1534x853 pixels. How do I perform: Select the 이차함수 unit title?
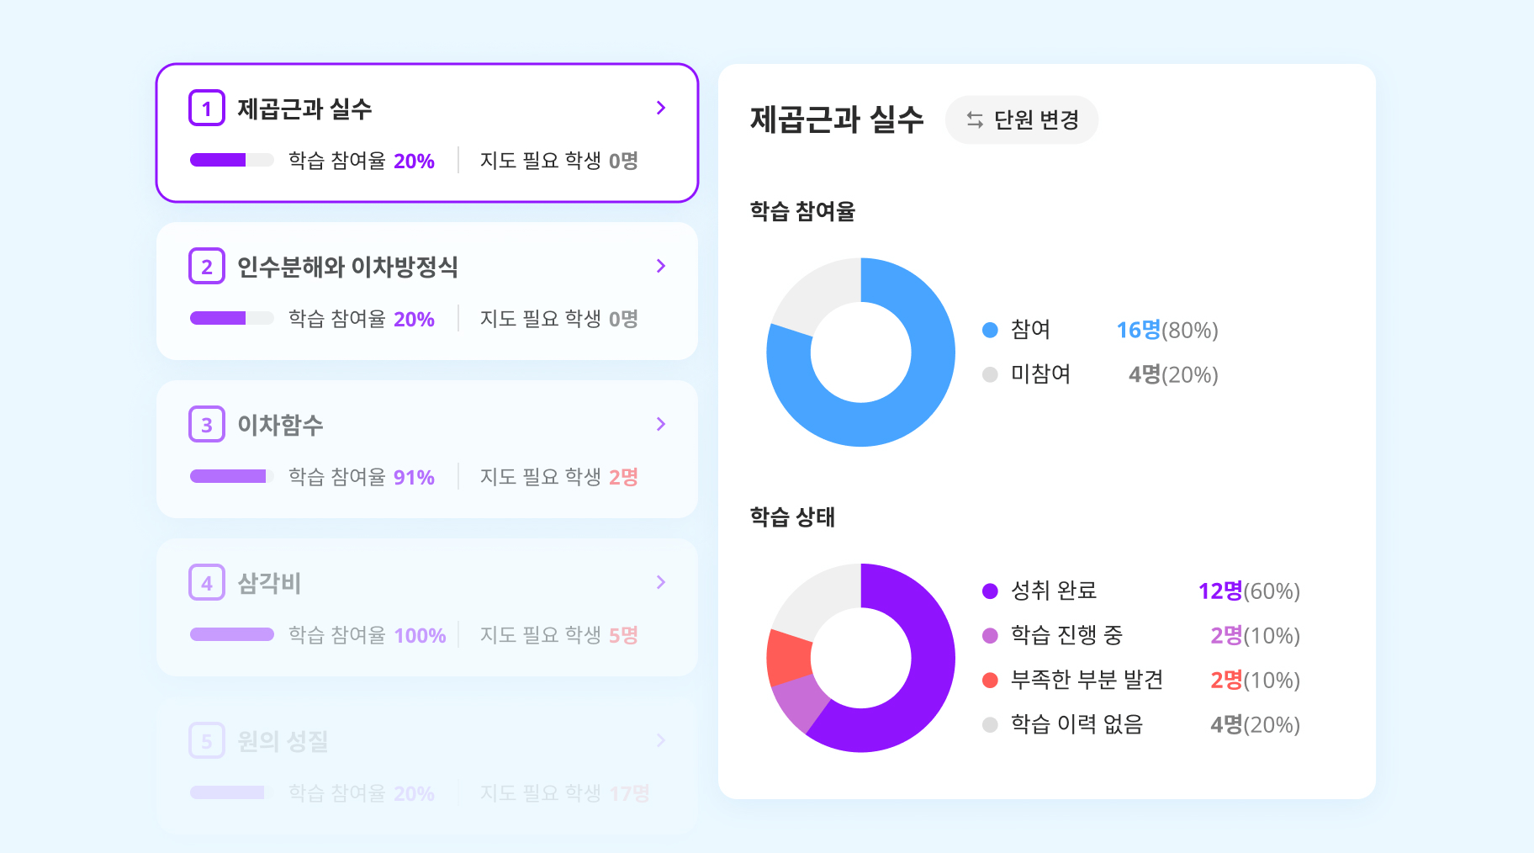pyautogui.click(x=280, y=425)
